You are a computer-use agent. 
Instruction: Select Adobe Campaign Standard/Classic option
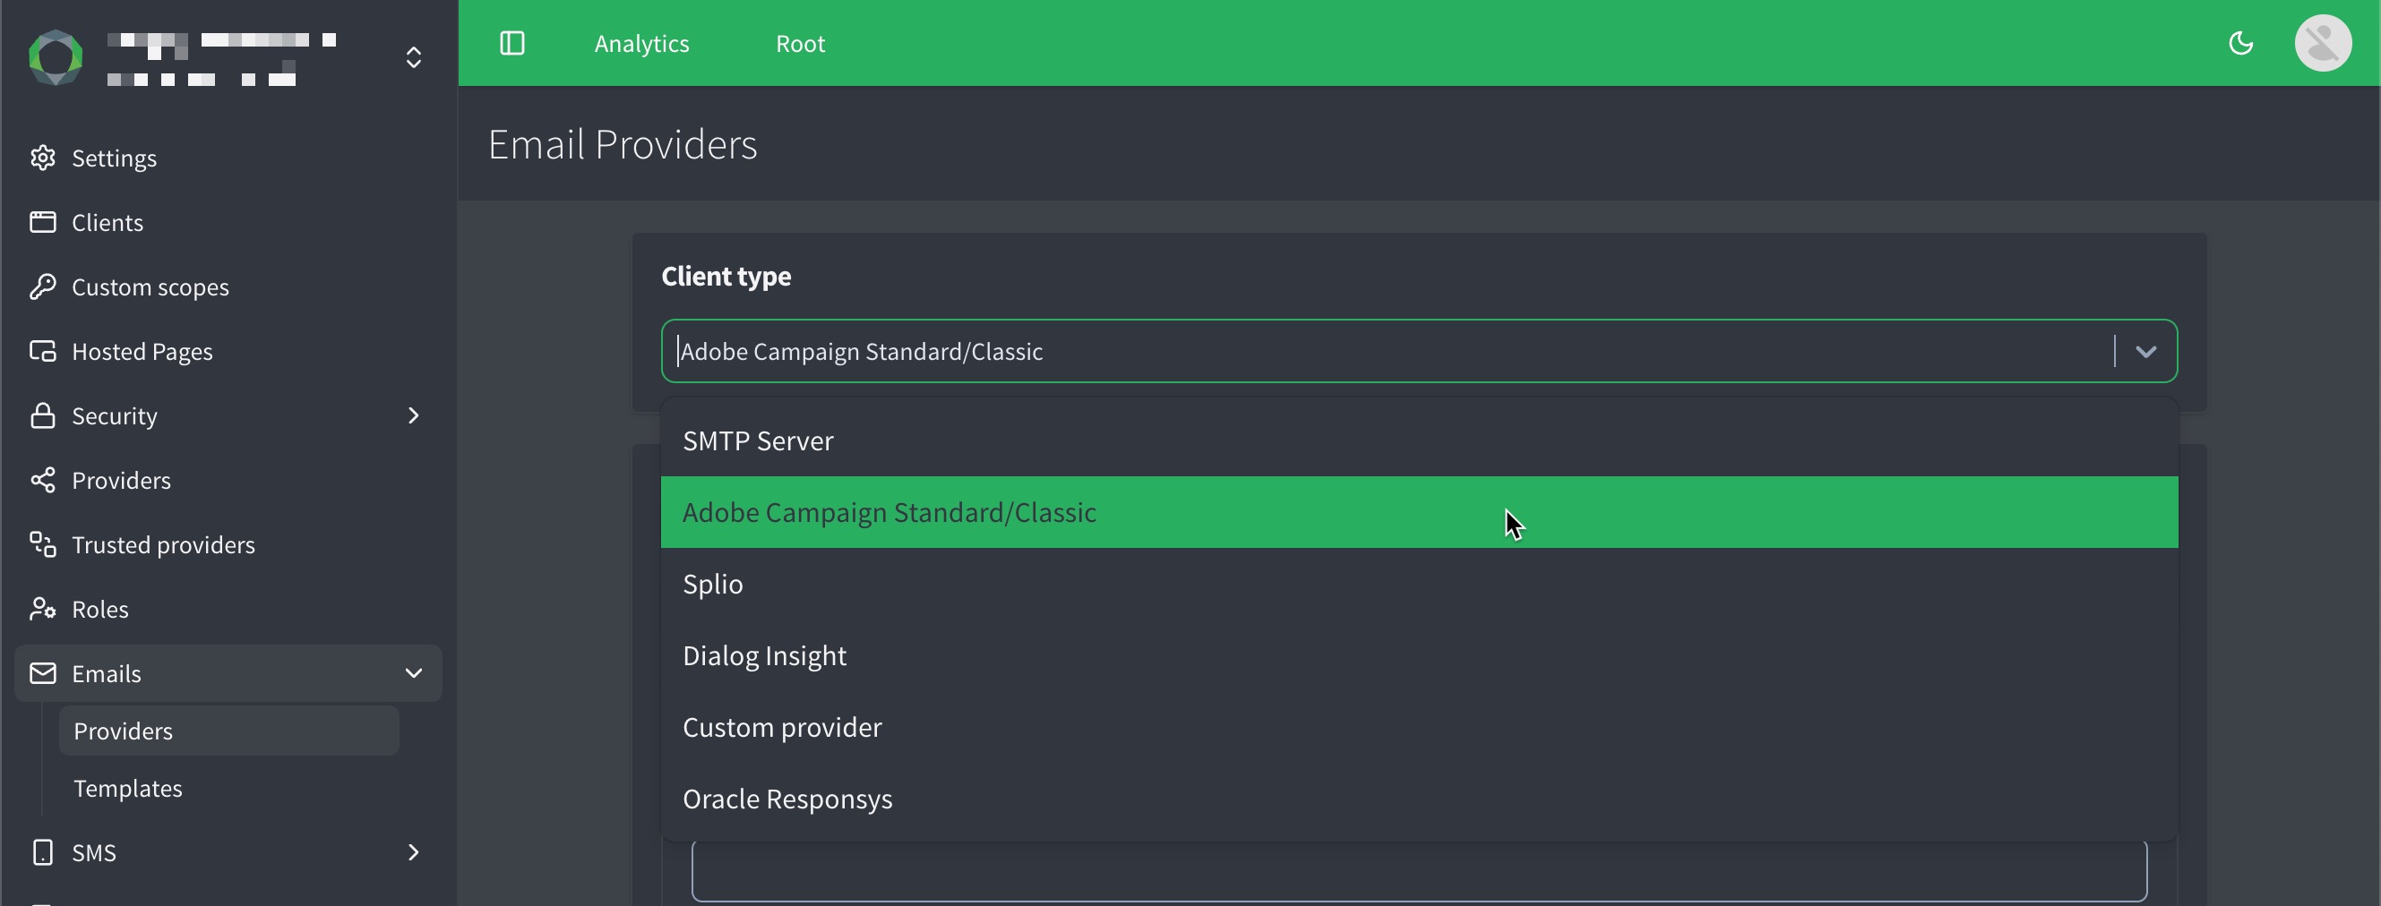(x=1419, y=513)
